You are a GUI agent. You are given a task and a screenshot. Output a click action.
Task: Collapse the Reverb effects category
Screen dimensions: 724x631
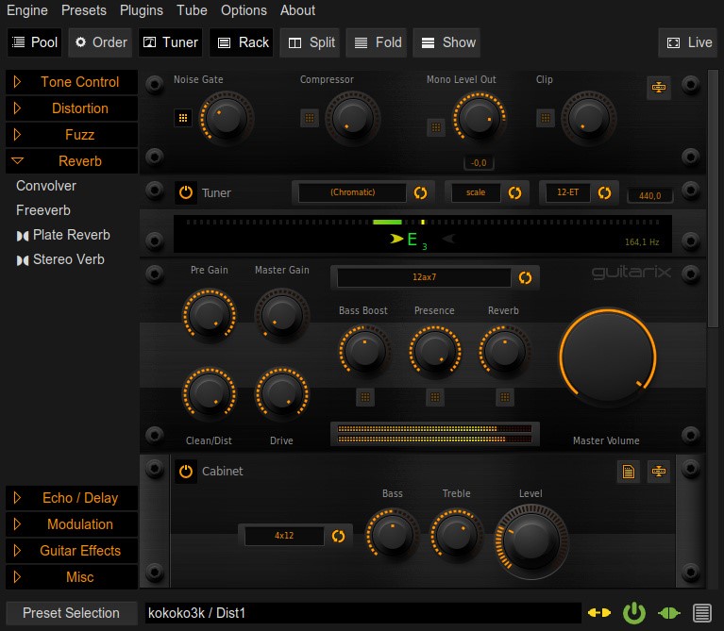[72, 161]
